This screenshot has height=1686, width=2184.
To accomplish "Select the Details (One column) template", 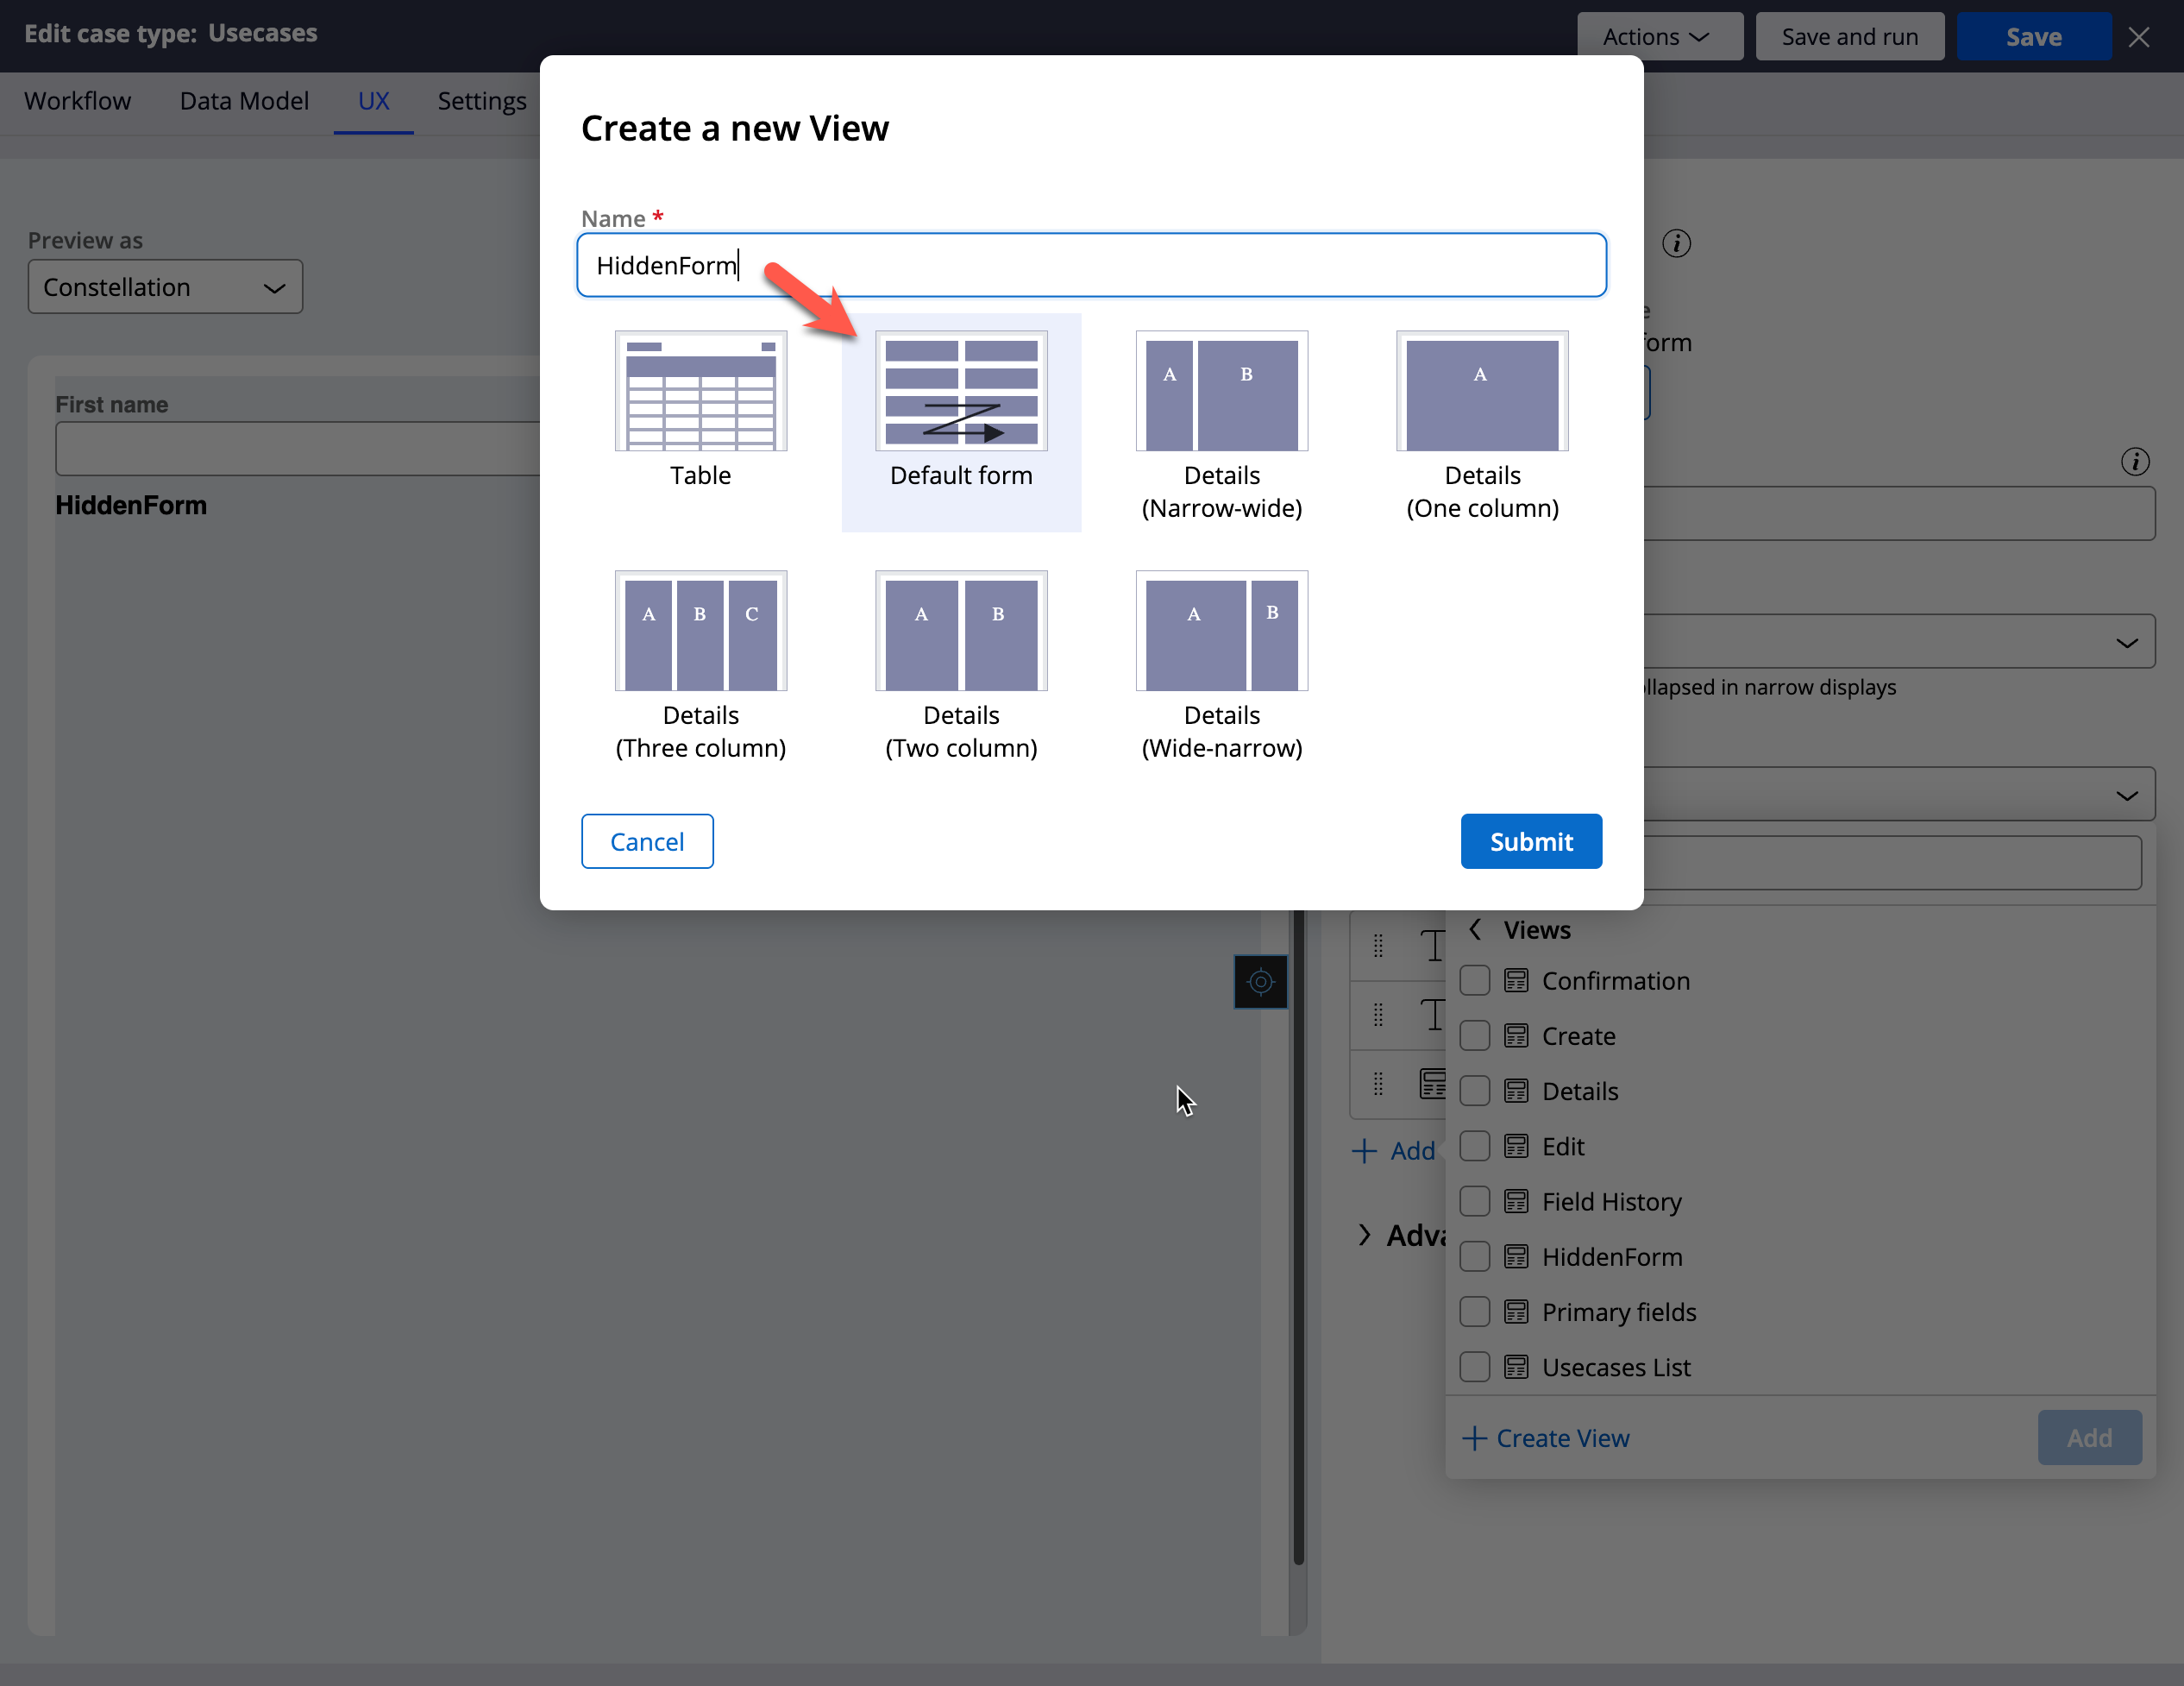I will click(1482, 391).
